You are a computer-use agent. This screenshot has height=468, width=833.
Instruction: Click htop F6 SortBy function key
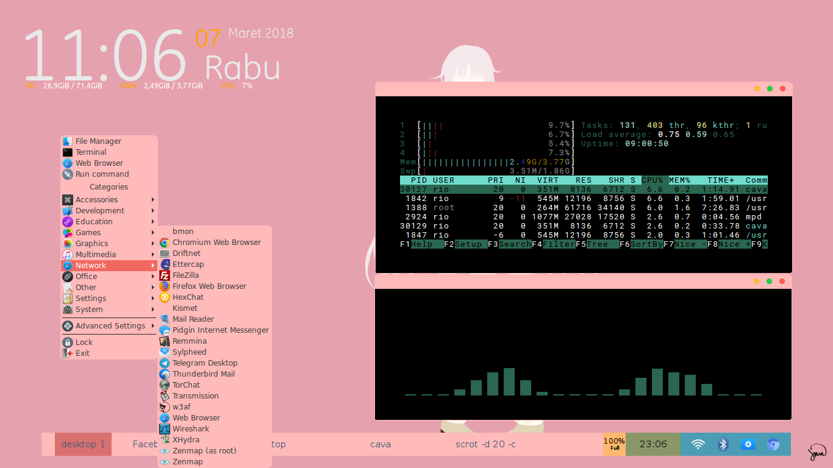tap(642, 244)
